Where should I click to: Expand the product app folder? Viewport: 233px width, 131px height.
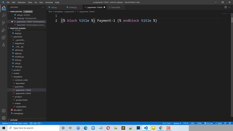[x=17, y=70]
